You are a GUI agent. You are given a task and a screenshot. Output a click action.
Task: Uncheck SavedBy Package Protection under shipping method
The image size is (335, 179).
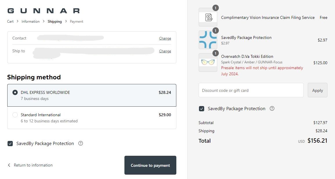click(x=10, y=144)
